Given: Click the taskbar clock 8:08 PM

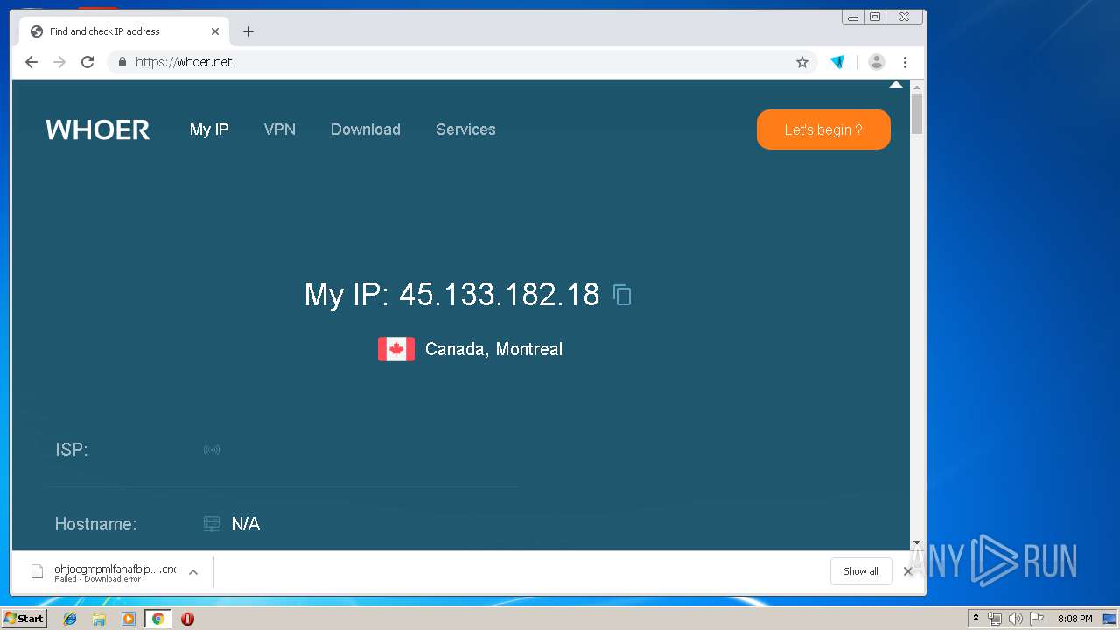Looking at the screenshot, I should tap(1074, 619).
